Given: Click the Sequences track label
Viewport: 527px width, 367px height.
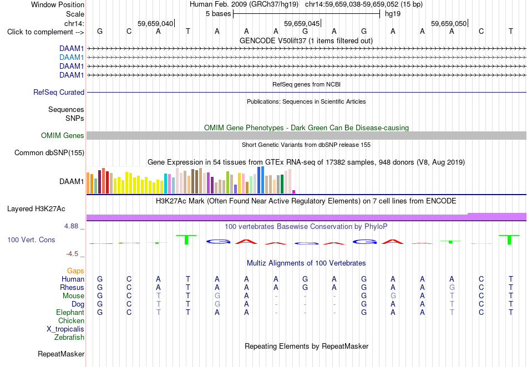Looking at the screenshot, I should pos(66,109).
